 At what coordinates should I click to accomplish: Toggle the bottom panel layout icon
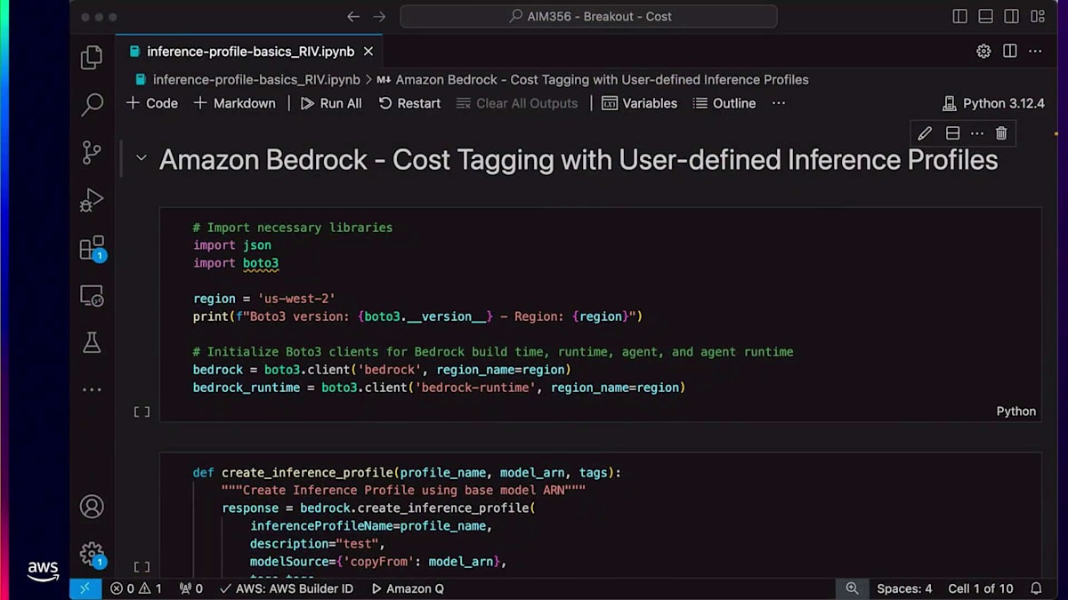coord(985,16)
